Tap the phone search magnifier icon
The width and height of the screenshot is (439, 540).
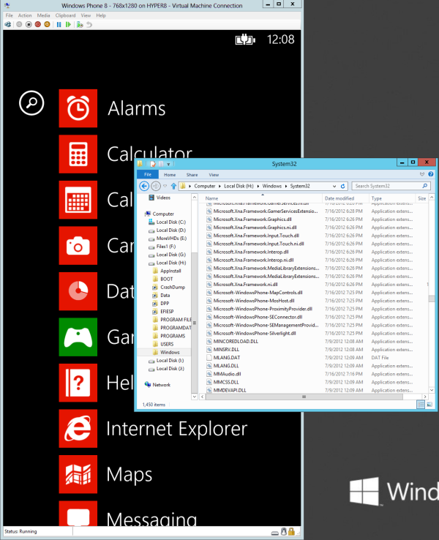[x=31, y=103]
